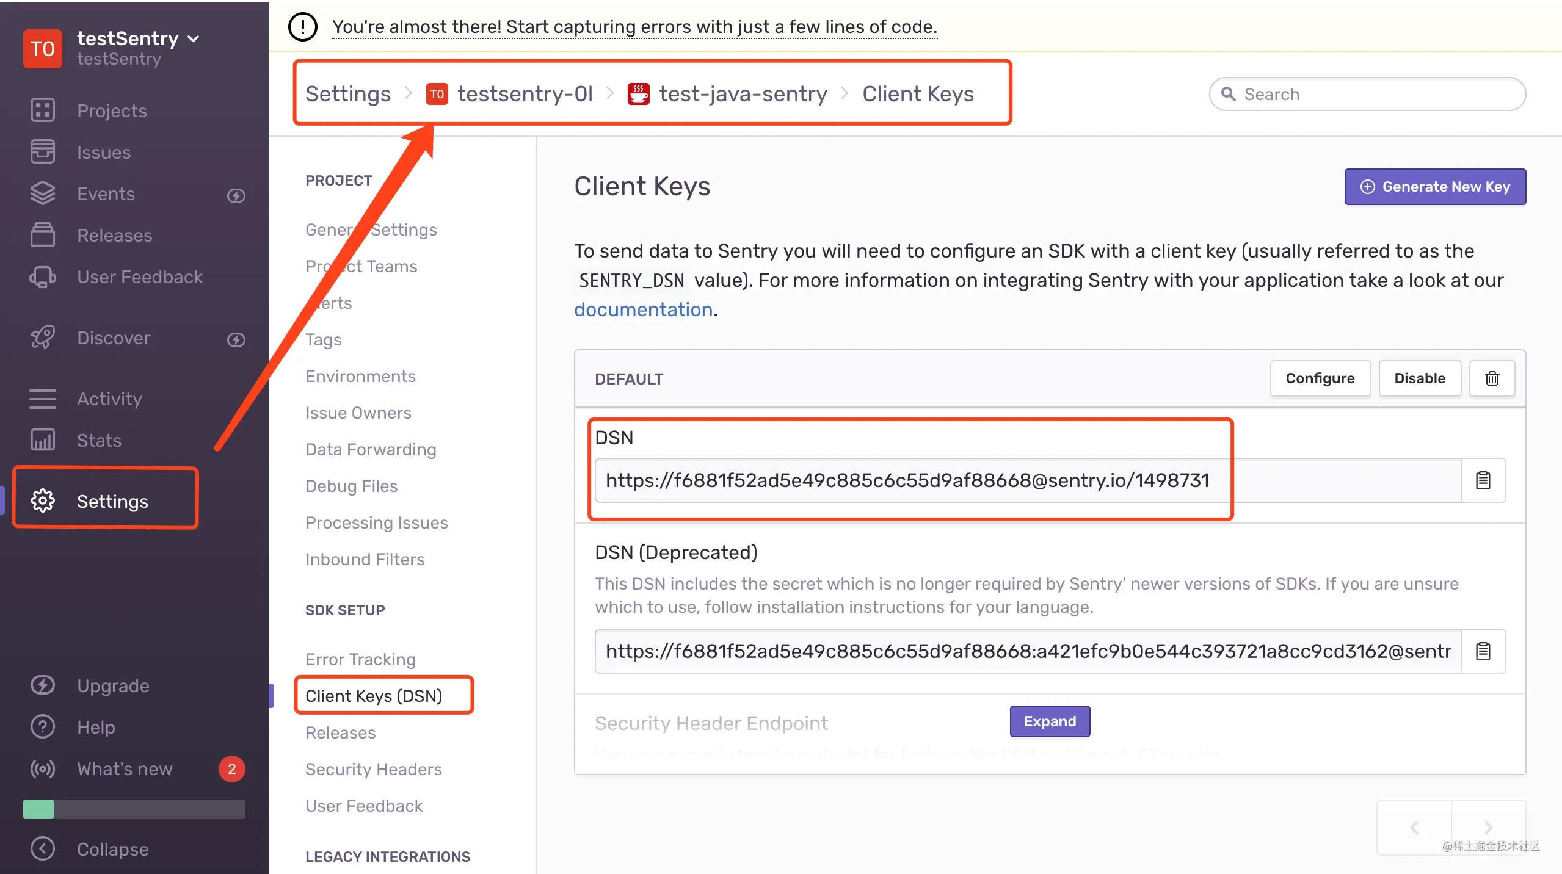
Task: Go to next page with pagination arrow
Action: 1488,828
